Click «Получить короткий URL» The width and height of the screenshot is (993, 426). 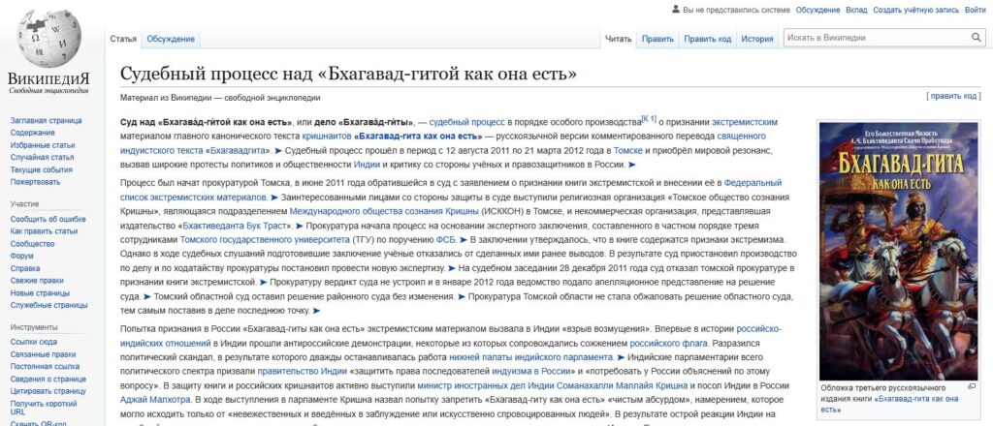pyautogui.click(x=43, y=407)
